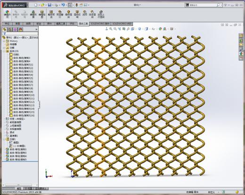245x195 pixels.
Task: Click the Save icon in the top toolbar
Action: pos(49,5)
